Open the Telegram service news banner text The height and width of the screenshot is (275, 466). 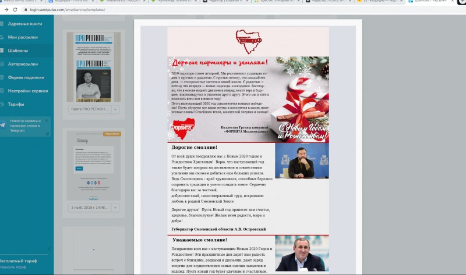[25, 126]
